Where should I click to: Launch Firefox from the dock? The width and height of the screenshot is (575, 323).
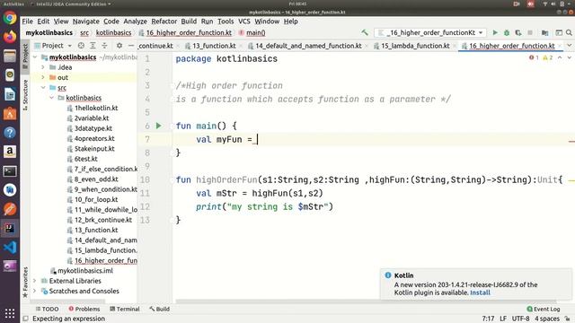pos(10,37)
